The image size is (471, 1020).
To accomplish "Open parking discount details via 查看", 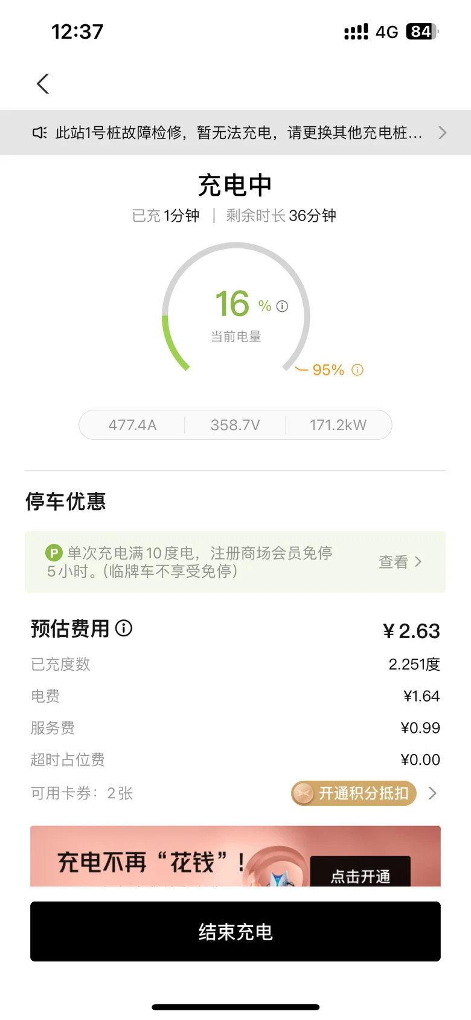I will coord(400,562).
